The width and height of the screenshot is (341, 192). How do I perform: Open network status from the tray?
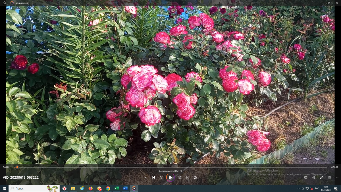pos(307,189)
